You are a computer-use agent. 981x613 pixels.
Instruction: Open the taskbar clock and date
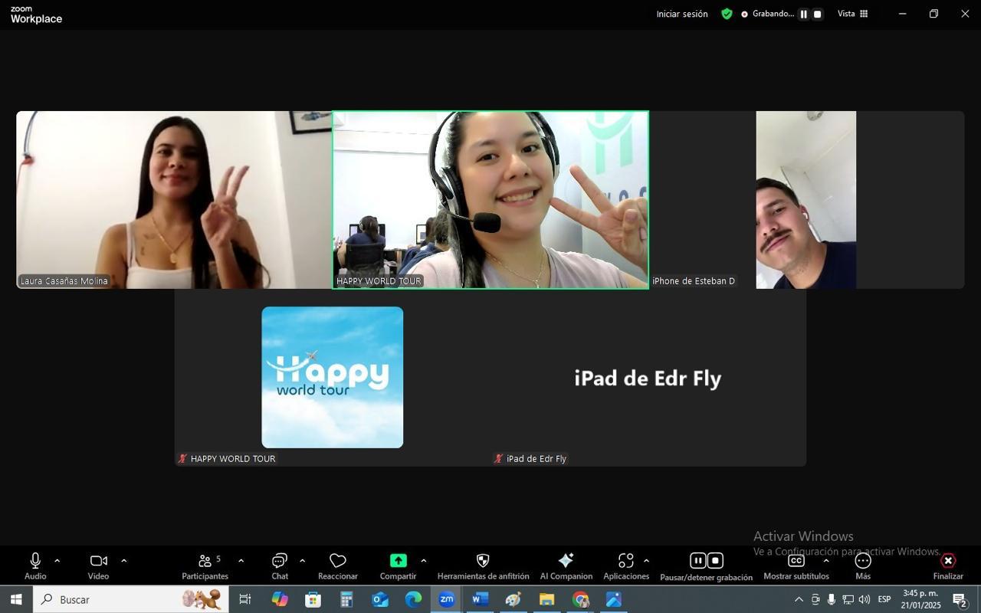[920, 599]
